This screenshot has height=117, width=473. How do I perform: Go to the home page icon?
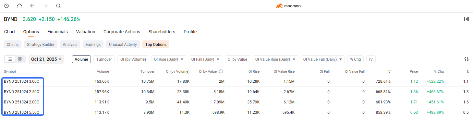pos(19,6)
